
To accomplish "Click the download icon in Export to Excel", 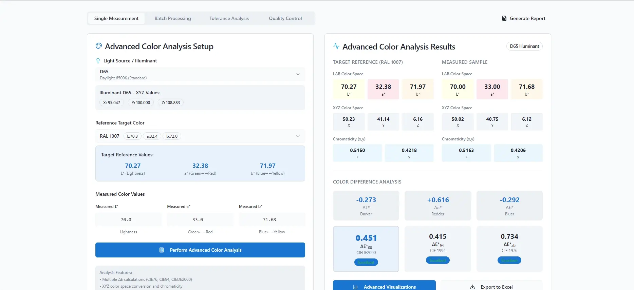I will click(x=472, y=287).
